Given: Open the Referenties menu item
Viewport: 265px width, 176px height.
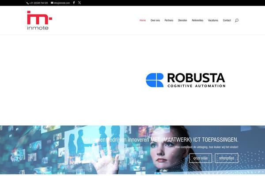Looking at the screenshot, I should pyautogui.click(x=197, y=20).
